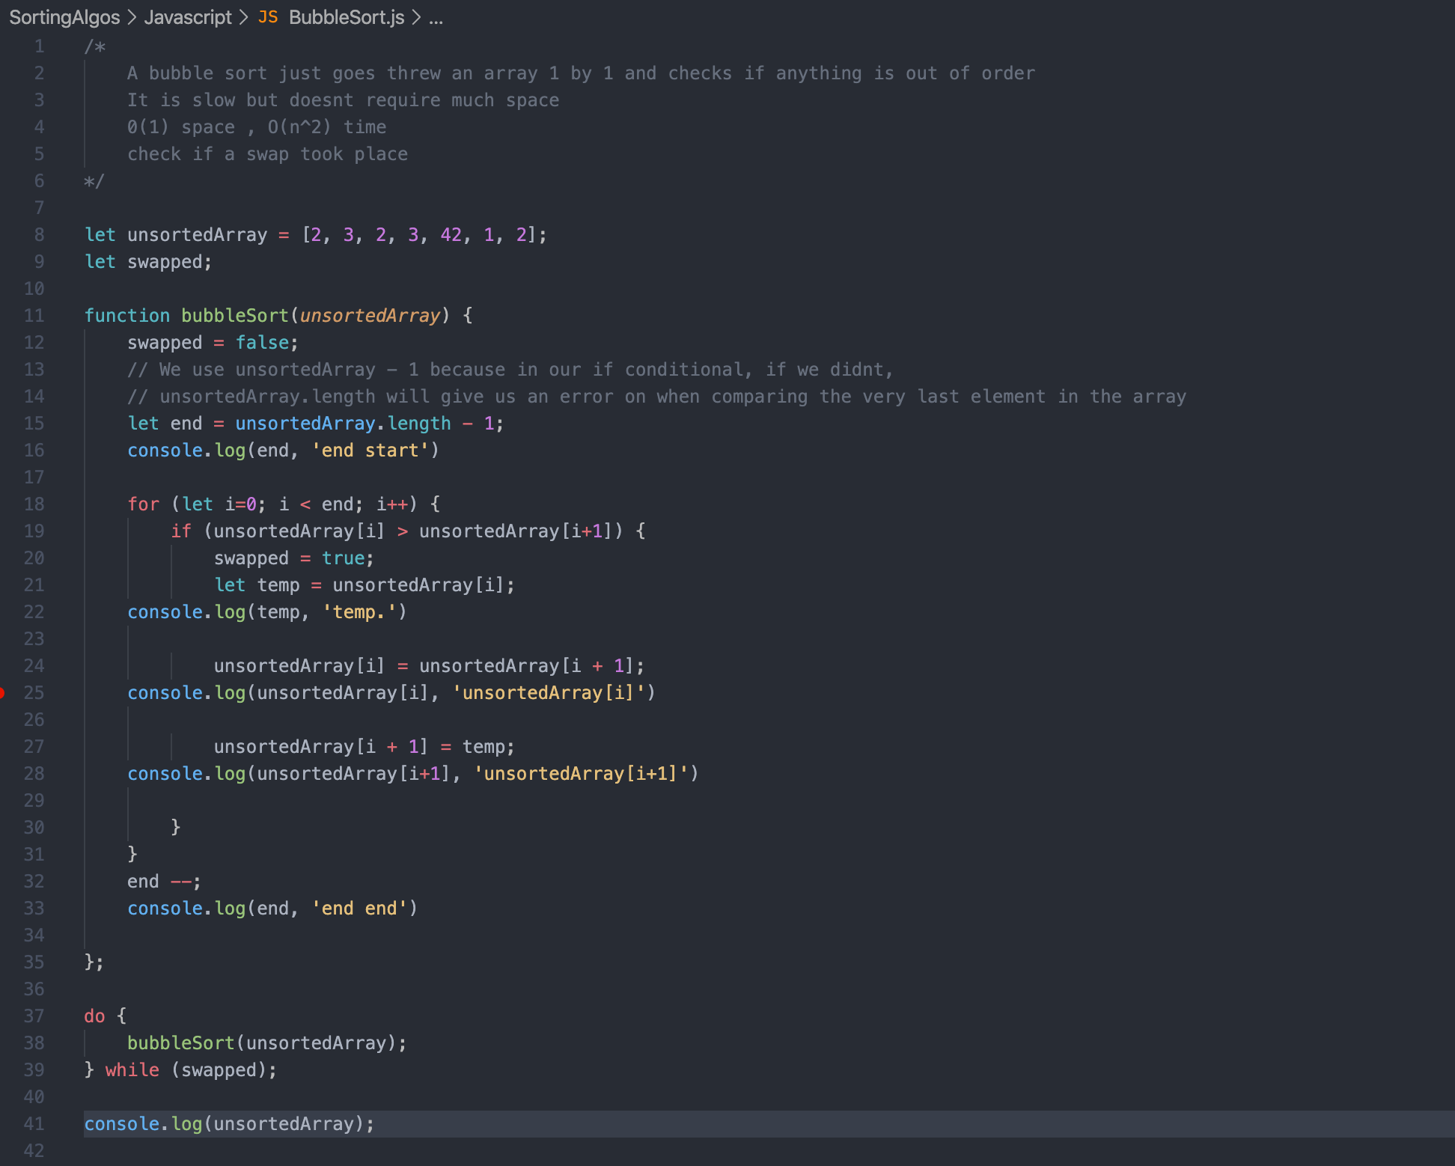Screen dimensions: 1455x1166
Task: Click the ellipsis breadcrumb symbol item
Action: coord(436,17)
